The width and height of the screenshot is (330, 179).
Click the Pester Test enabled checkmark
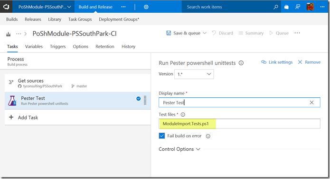(x=138, y=99)
